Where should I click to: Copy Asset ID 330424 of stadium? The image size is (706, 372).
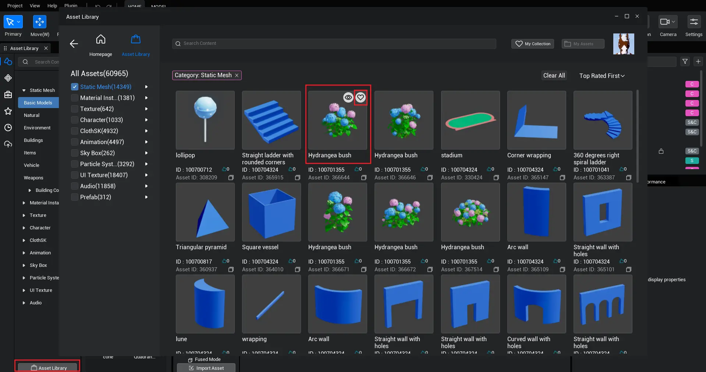pyautogui.click(x=496, y=178)
